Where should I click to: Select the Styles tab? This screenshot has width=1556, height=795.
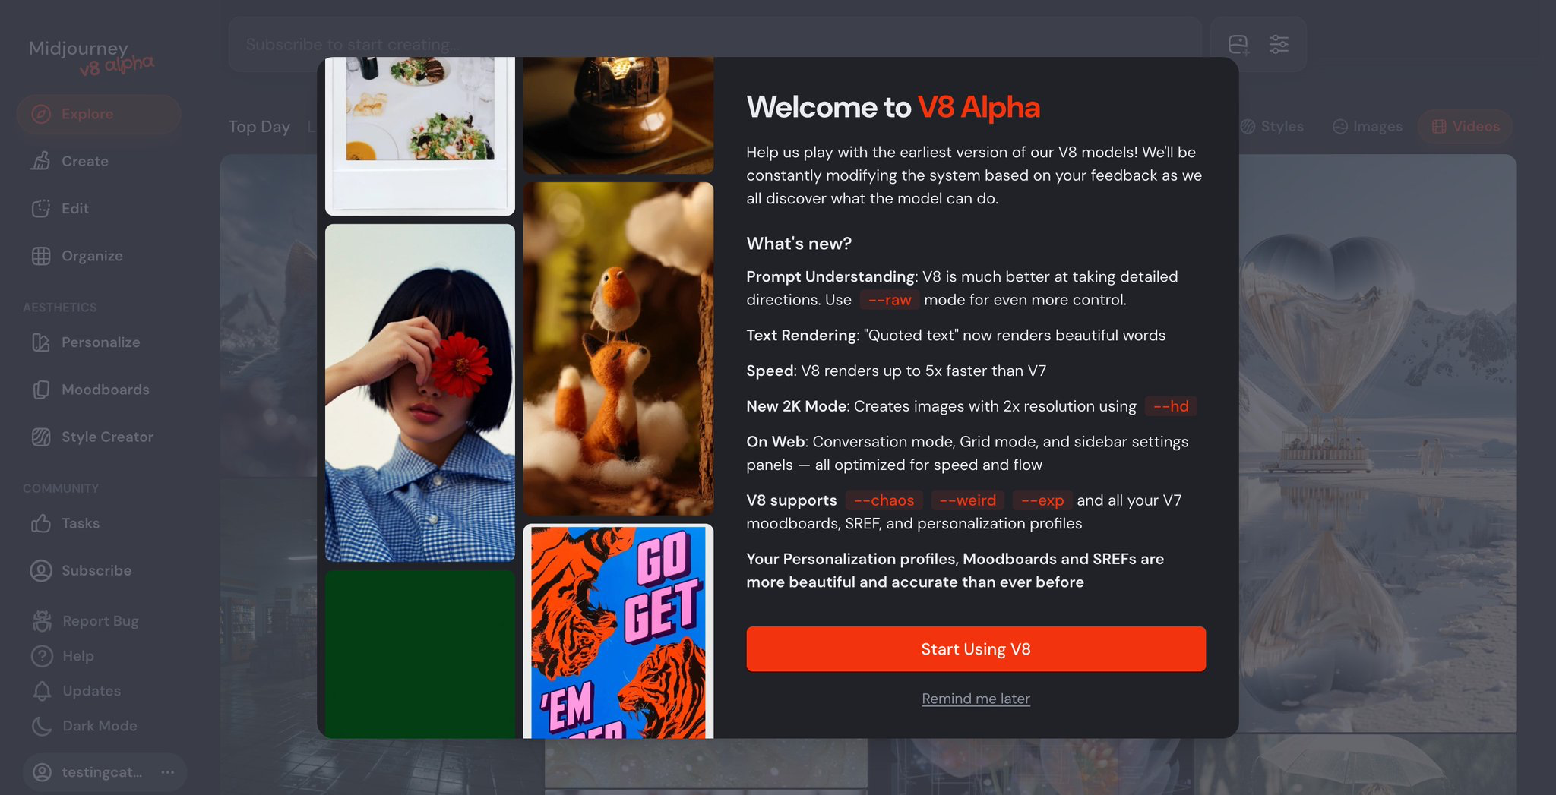[1273, 126]
